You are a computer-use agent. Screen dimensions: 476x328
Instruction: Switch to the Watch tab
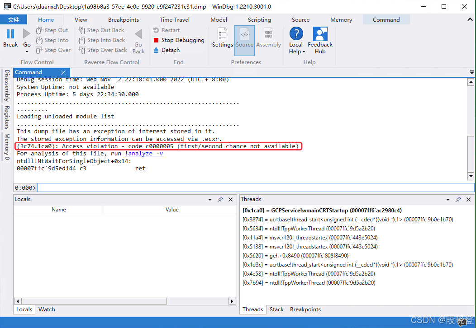(47, 309)
